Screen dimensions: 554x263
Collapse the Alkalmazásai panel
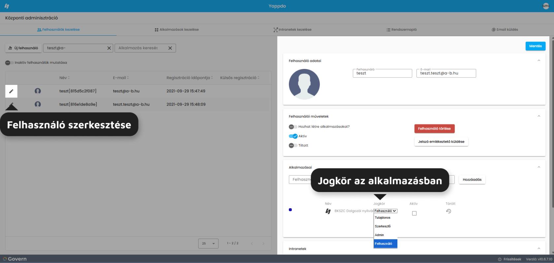pos(539,167)
